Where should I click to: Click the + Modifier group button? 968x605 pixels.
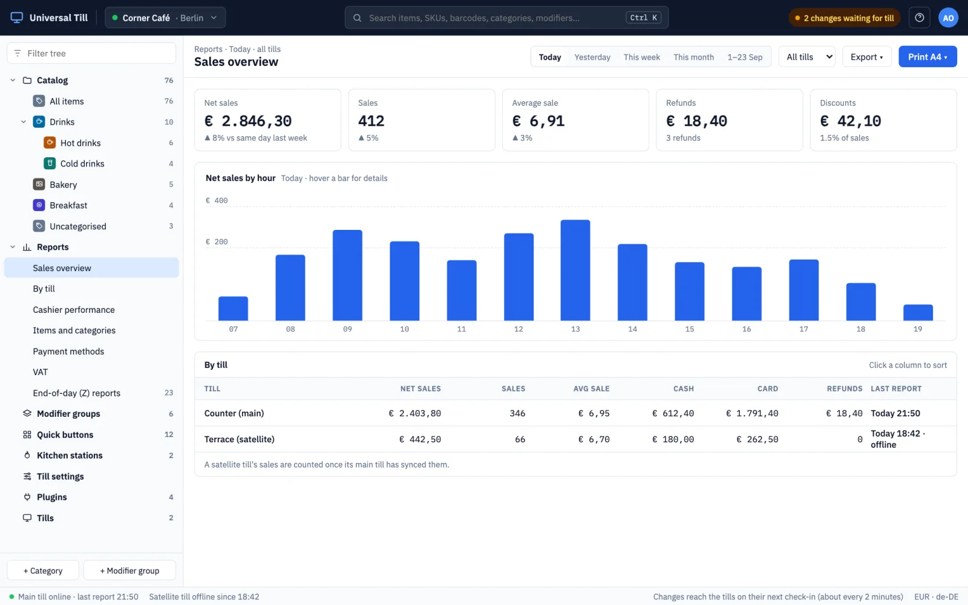click(x=129, y=571)
